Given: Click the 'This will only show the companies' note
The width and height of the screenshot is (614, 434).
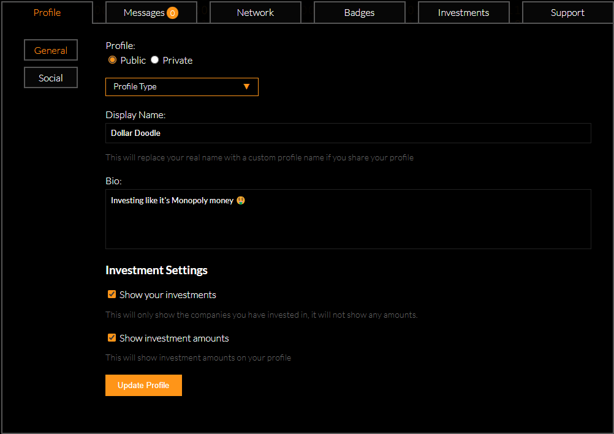Looking at the screenshot, I should tap(262, 315).
